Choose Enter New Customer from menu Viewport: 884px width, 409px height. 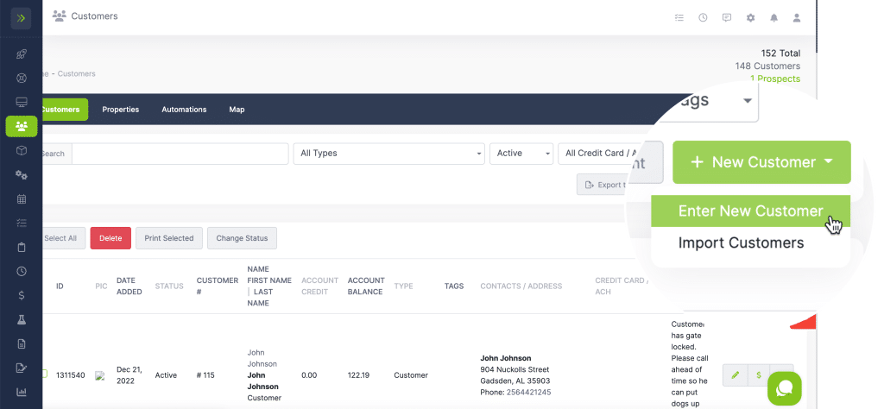coord(750,211)
